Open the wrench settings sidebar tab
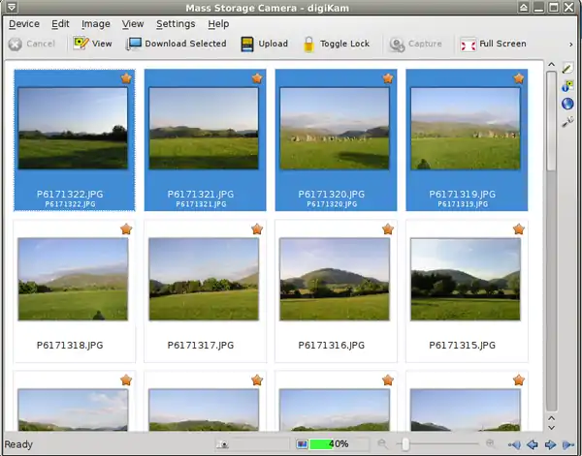 tap(568, 121)
